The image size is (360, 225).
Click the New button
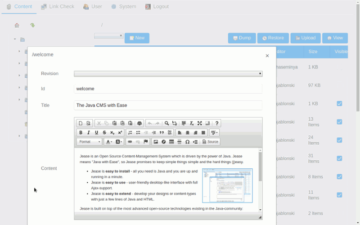[x=137, y=38]
